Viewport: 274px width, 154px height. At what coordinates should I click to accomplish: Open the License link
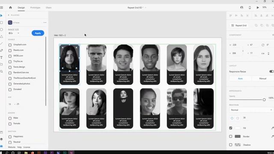point(27,147)
